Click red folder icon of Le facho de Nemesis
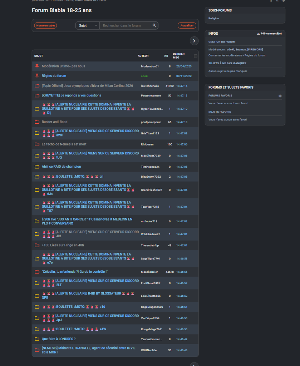Image resolution: width=300 pixels, height=366 pixels. coord(37,144)
